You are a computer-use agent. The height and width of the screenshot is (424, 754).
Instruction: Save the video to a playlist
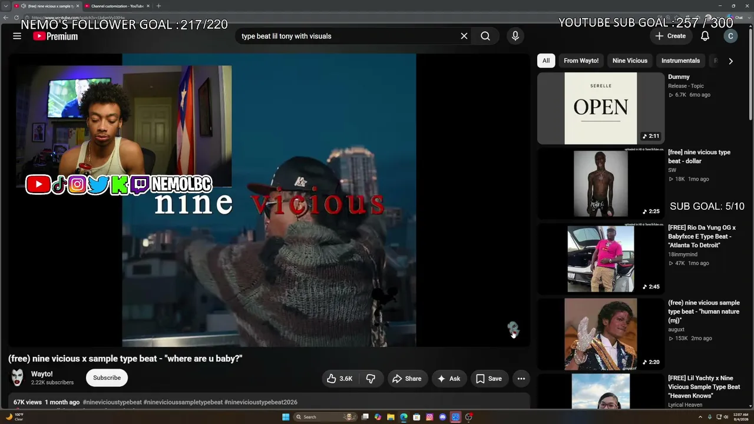489,379
